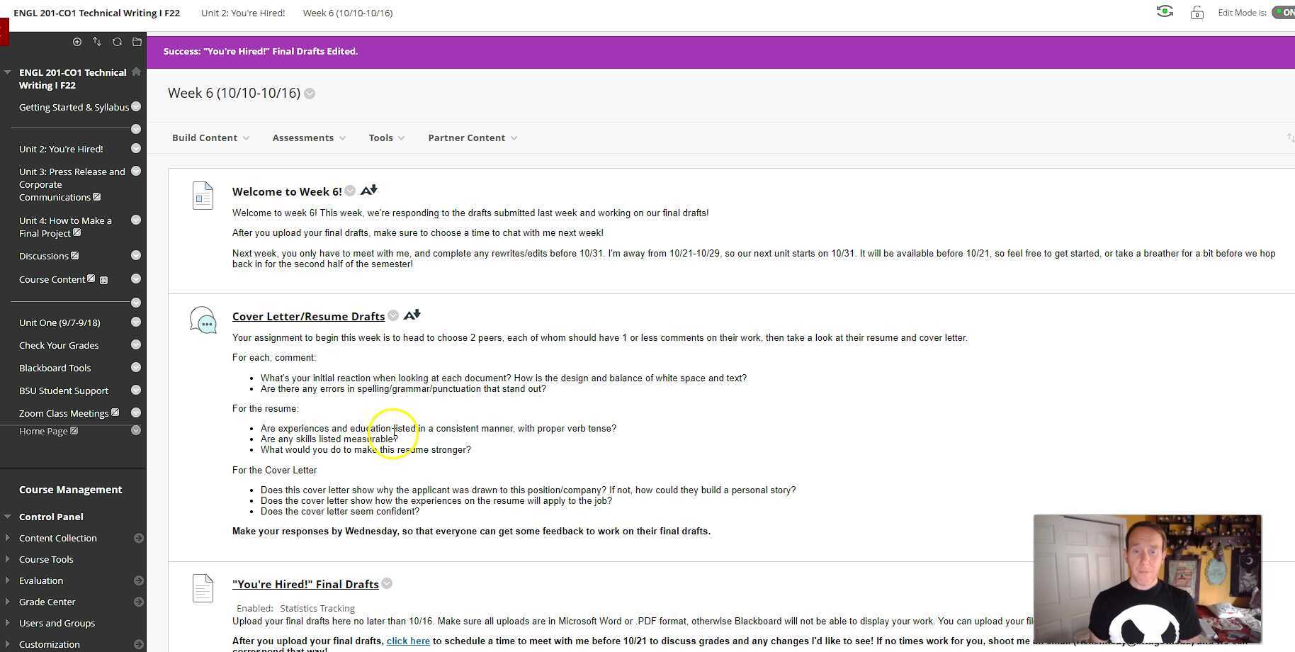Screen dimensions: 1295x652
Task: Open Unit One (9/7-9/18) in sidebar
Action: 60,322
